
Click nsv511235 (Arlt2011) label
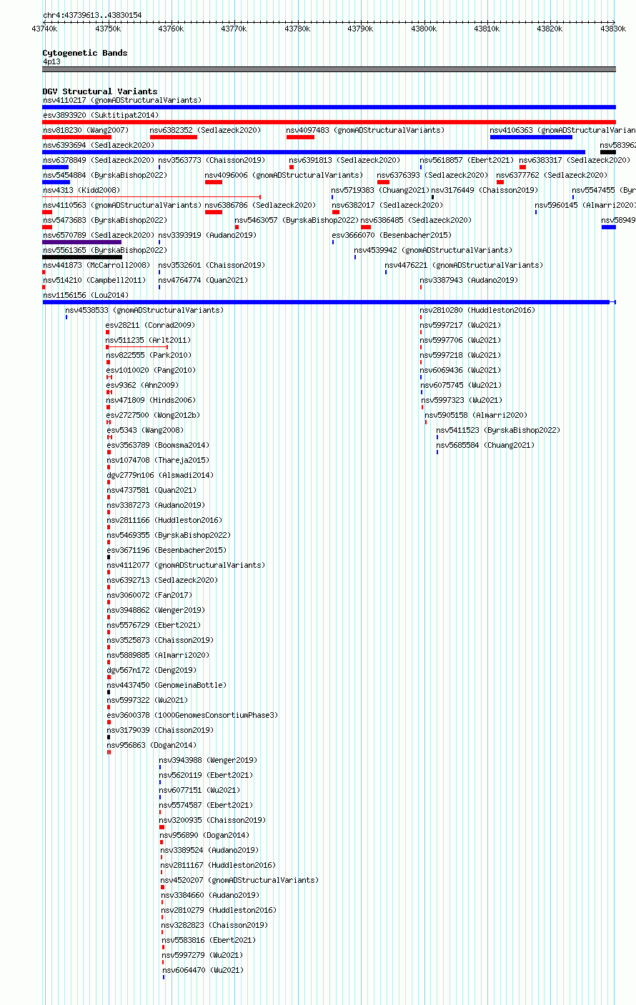click(x=149, y=340)
